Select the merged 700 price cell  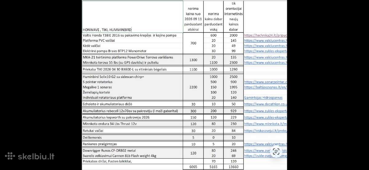tap(193, 43)
